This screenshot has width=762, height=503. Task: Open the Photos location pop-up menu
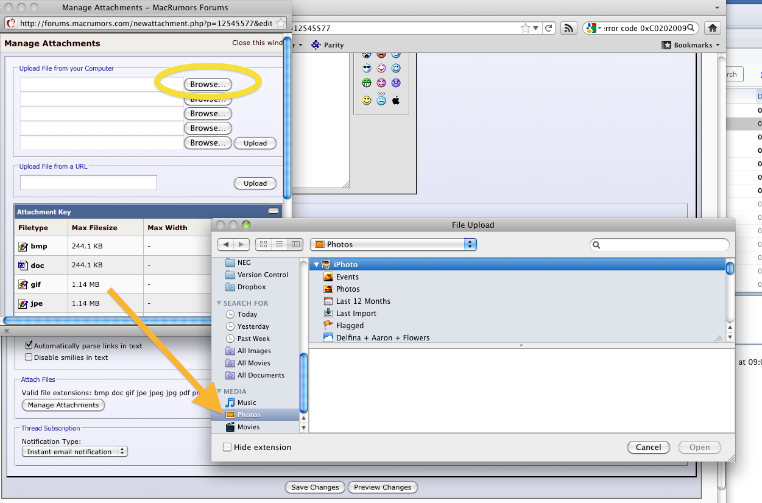coord(393,244)
